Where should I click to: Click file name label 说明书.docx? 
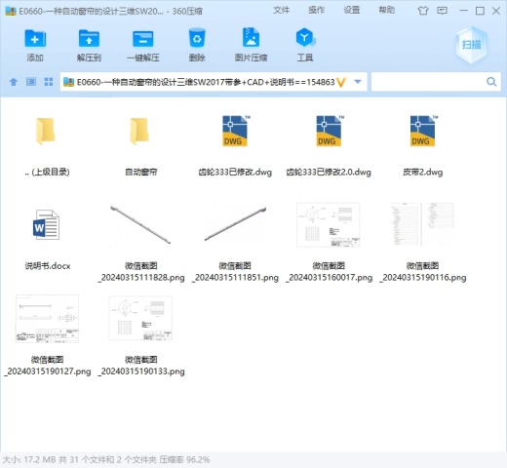pyautogui.click(x=48, y=266)
